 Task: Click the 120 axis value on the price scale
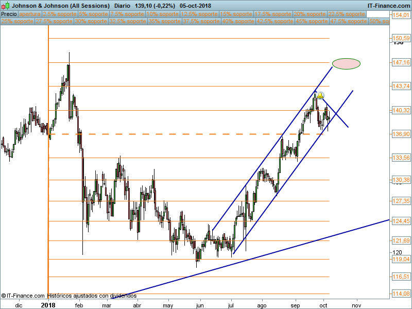pyautogui.click(x=397, y=252)
